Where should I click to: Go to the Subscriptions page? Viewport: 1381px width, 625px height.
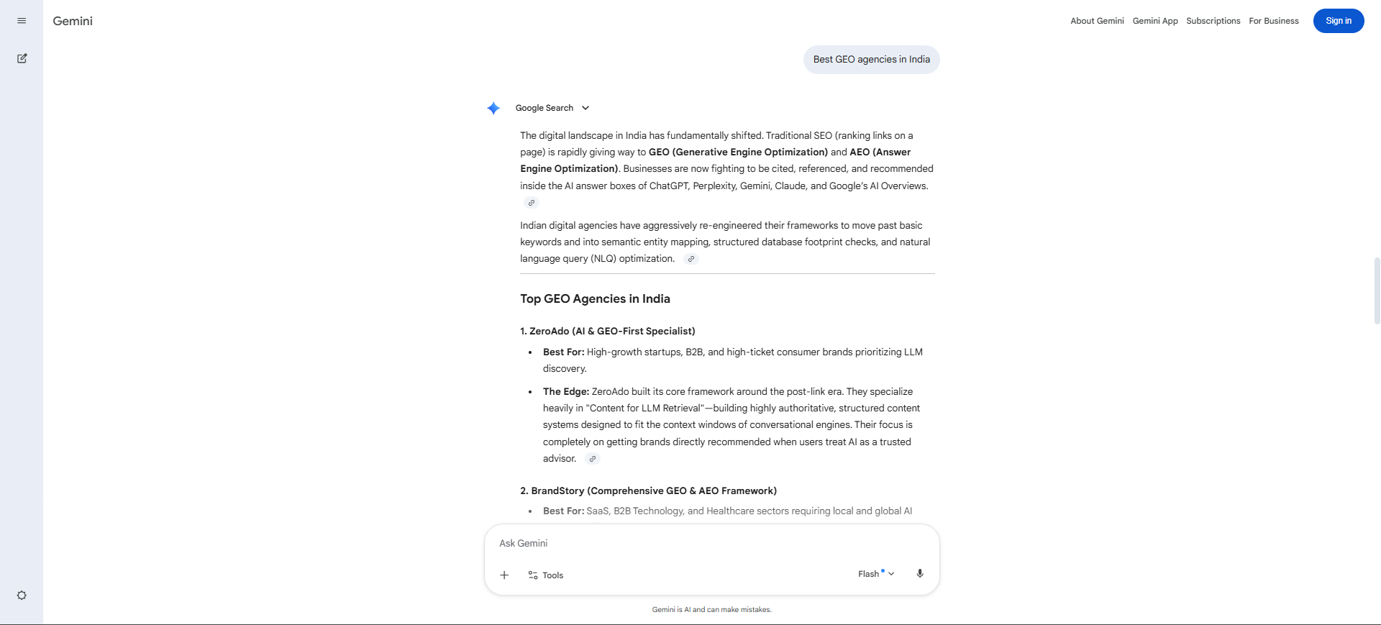1213,21
